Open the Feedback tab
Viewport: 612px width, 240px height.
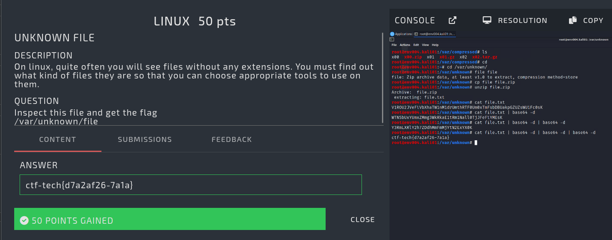click(x=232, y=139)
